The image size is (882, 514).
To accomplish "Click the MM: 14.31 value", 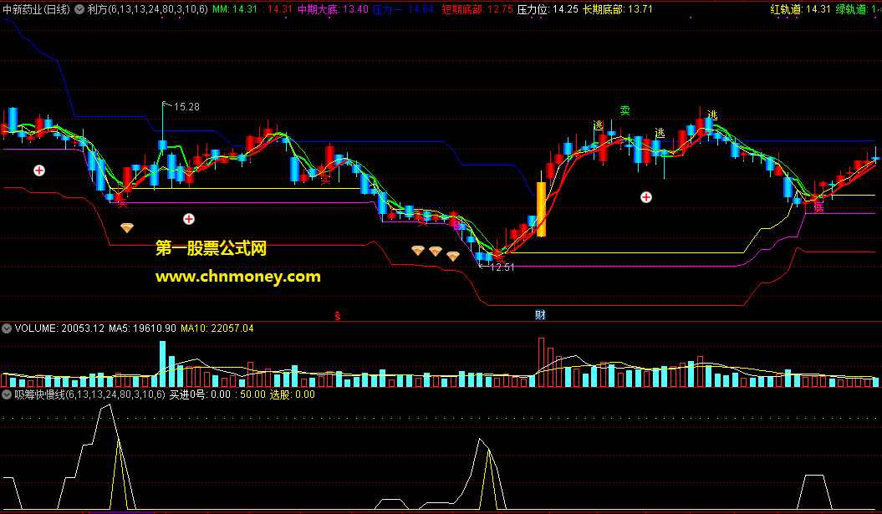I will [x=235, y=9].
